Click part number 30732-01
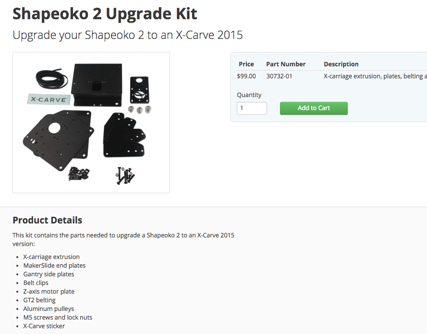Image resolution: width=427 pixels, height=334 pixels. 279,76
